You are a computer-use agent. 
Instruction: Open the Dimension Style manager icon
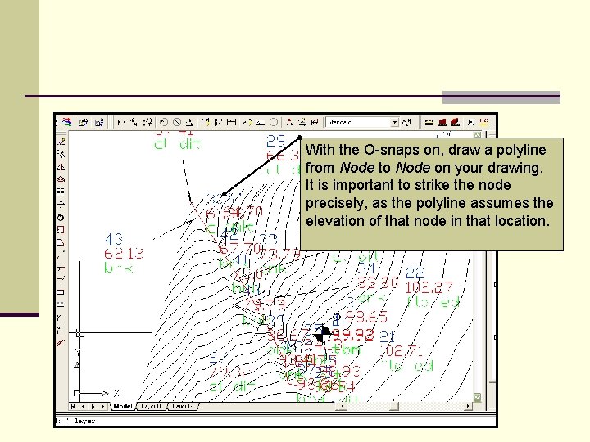point(406,122)
